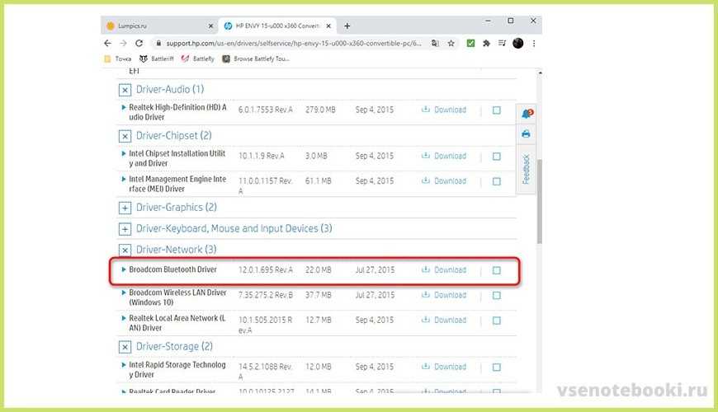Open the Feedback side panel

(526, 168)
